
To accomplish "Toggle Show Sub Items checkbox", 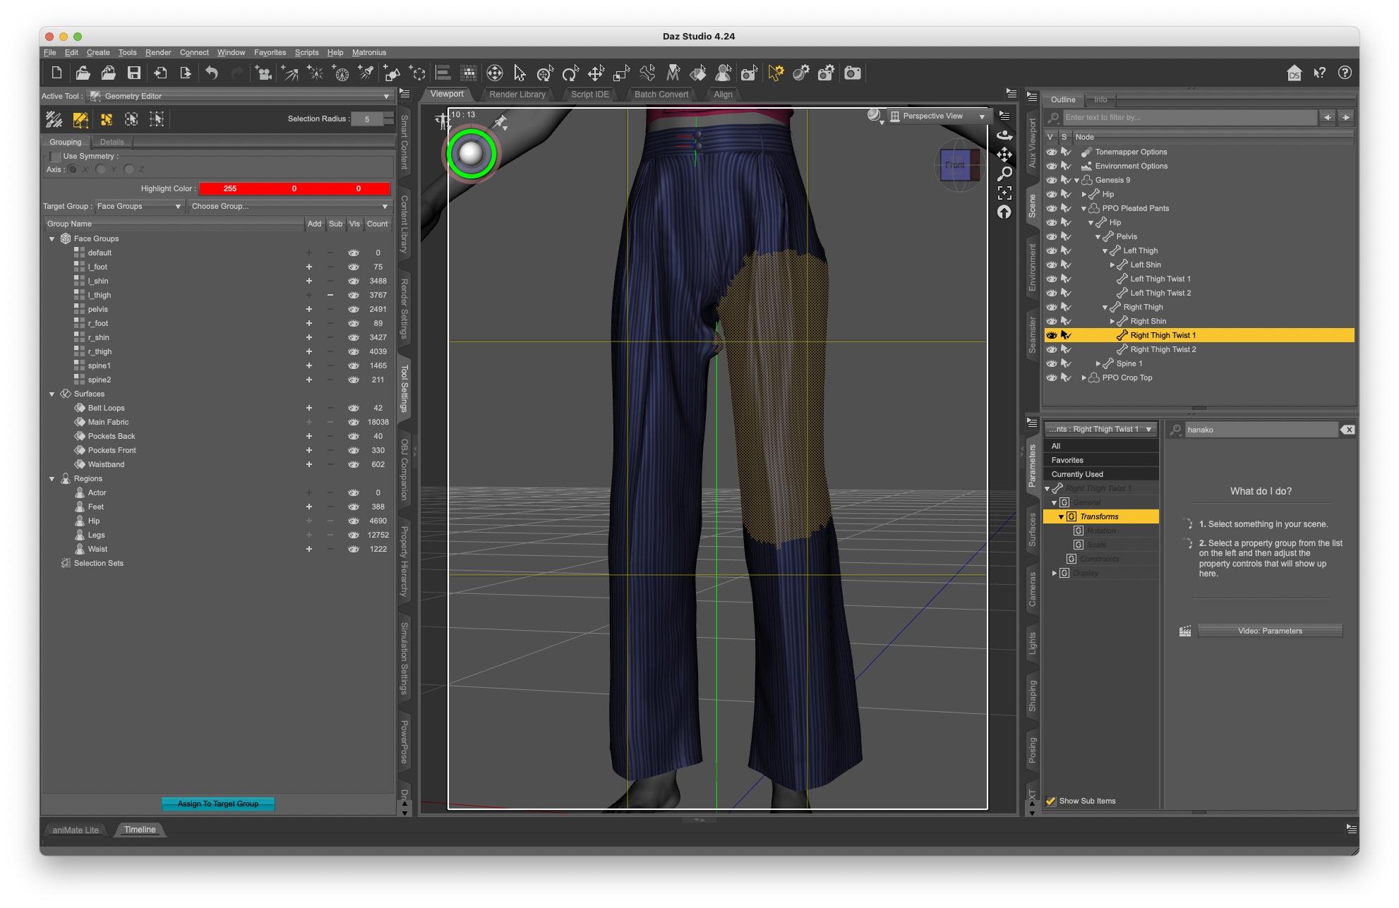I will tap(1051, 801).
